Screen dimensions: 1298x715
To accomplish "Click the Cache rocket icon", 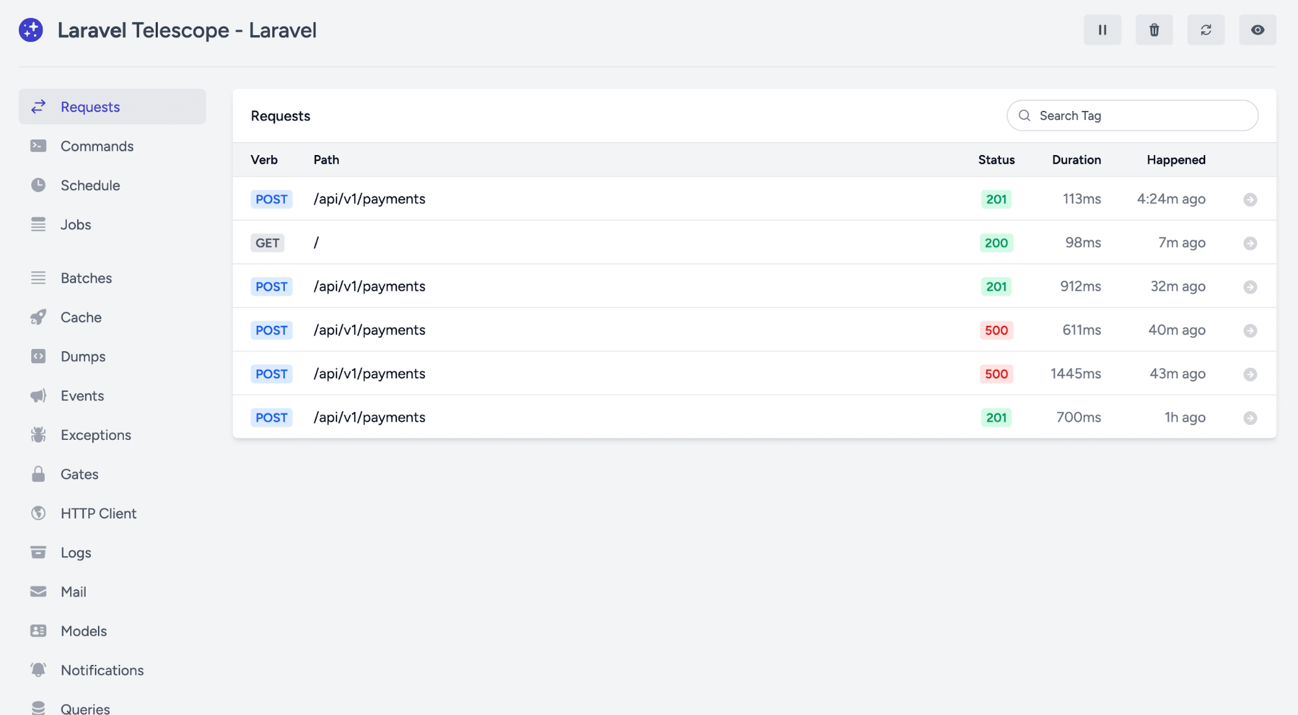I will point(38,317).
